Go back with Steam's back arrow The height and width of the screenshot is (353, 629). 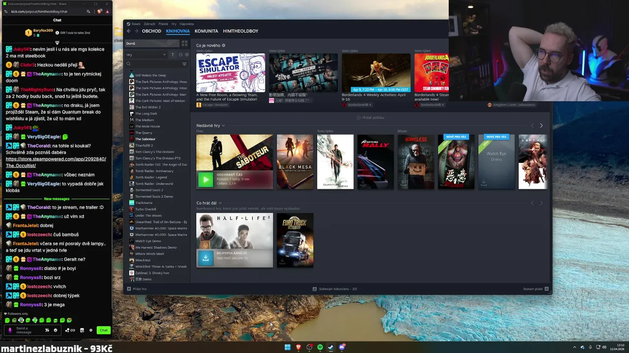click(129, 31)
